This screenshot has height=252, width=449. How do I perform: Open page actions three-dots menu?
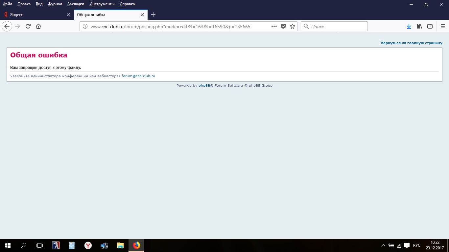(x=274, y=27)
